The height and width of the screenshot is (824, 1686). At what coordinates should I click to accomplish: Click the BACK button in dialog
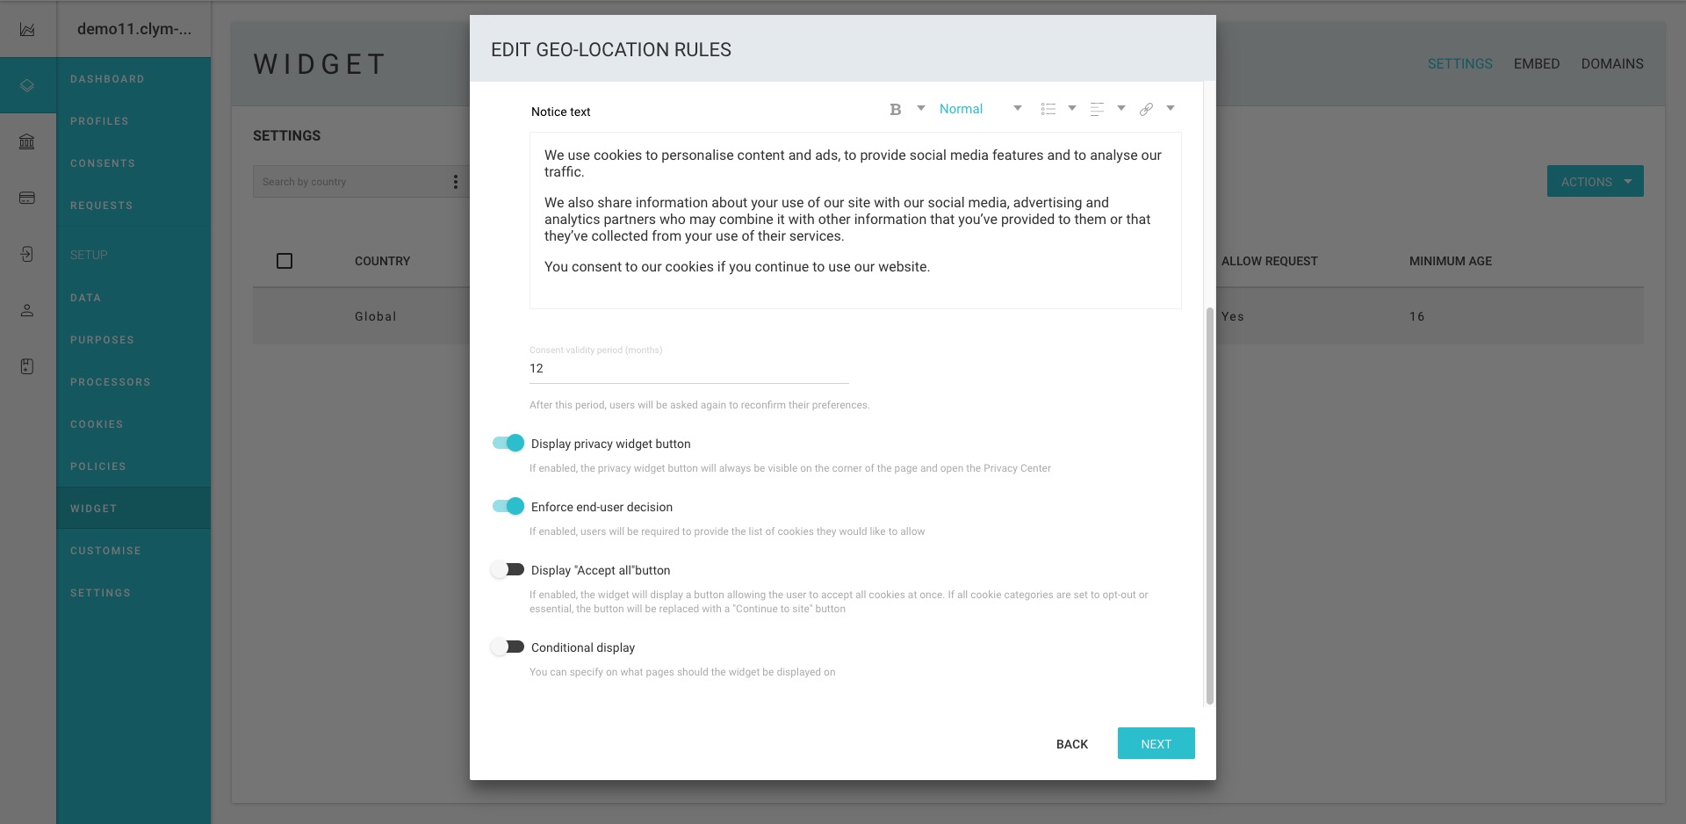coord(1072,744)
